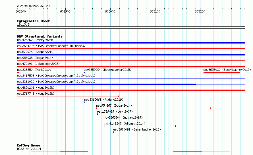The width and height of the screenshot is (253, 155).
Task: Open esv3670091 (Besenbacher2015) label
Action: coord(137,129)
